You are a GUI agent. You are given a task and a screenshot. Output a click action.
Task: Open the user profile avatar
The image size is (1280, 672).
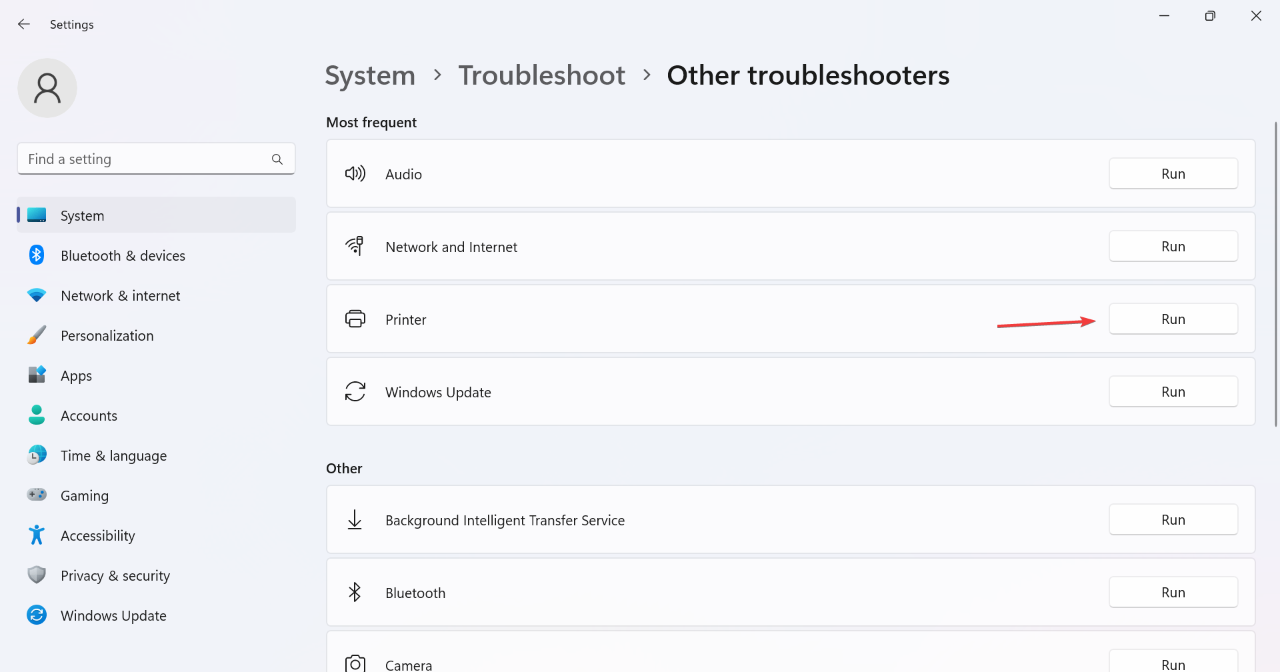tap(47, 88)
